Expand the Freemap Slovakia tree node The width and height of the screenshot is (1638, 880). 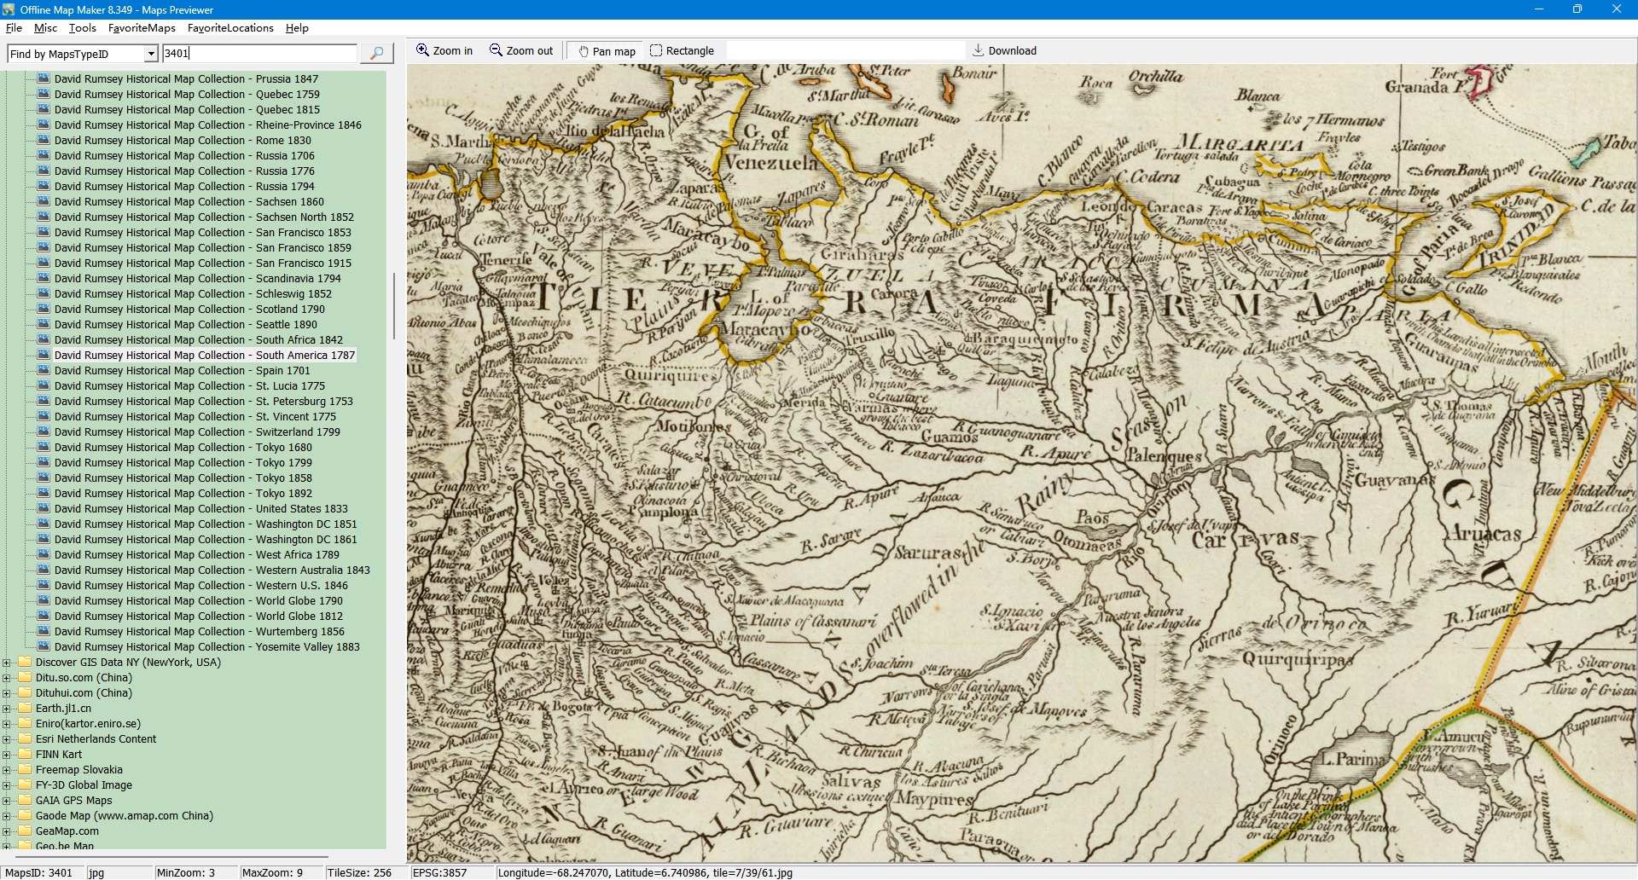pos(7,770)
